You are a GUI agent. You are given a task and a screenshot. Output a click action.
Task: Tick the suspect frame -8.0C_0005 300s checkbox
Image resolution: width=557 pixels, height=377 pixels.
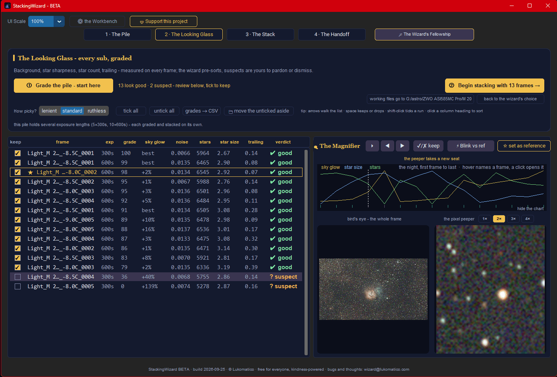pos(17,286)
